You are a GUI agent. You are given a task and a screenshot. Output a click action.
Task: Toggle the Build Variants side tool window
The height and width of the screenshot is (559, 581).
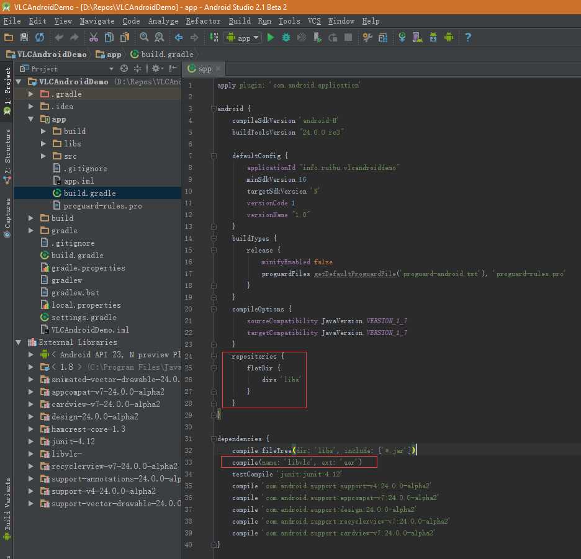pyautogui.click(x=7, y=508)
